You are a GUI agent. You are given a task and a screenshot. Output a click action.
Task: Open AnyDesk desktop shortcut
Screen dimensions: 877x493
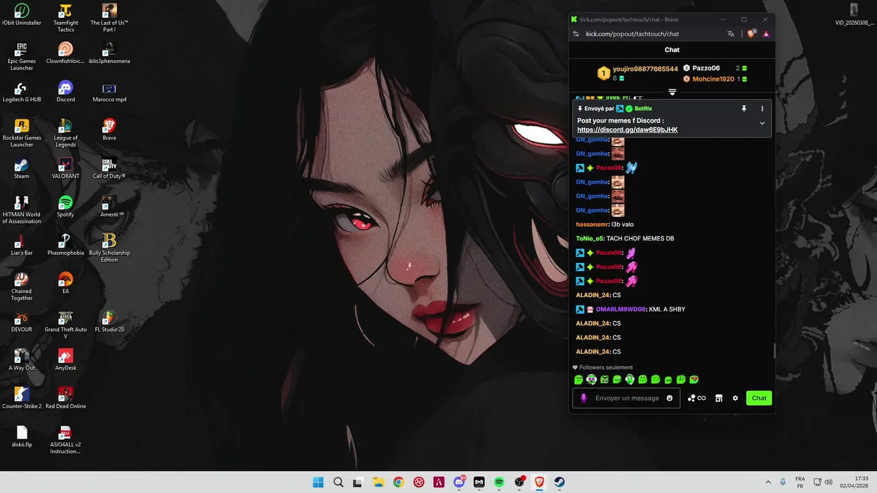click(66, 360)
